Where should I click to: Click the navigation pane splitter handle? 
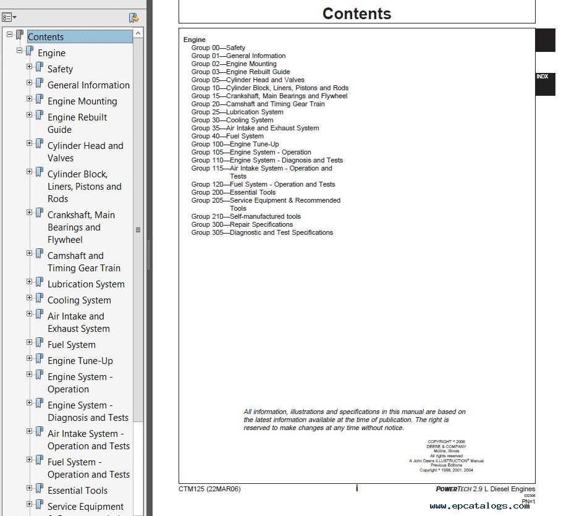point(149,255)
